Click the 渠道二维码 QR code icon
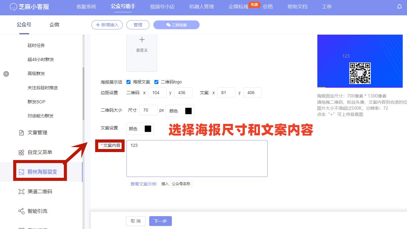Screen dimensions: 407x229 tap(21, 191)
